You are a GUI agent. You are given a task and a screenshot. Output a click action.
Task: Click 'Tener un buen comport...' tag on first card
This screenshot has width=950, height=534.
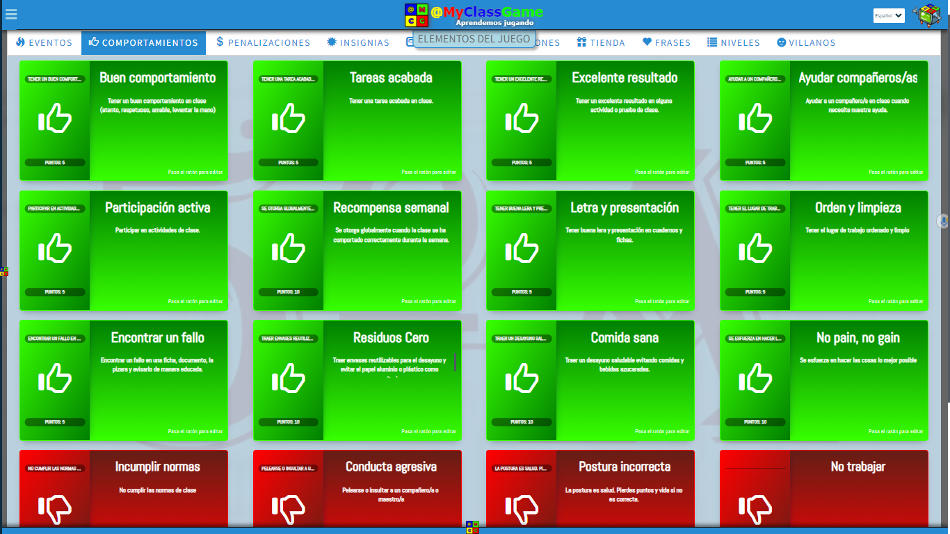tap(55, 79)
